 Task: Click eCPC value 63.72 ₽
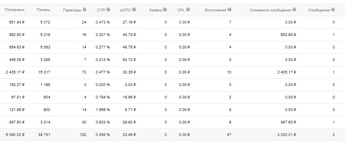point(129,59)
